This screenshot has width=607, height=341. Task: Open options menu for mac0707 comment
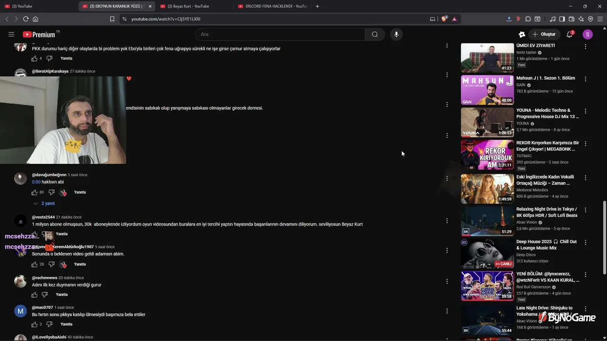tap(447, 311)
